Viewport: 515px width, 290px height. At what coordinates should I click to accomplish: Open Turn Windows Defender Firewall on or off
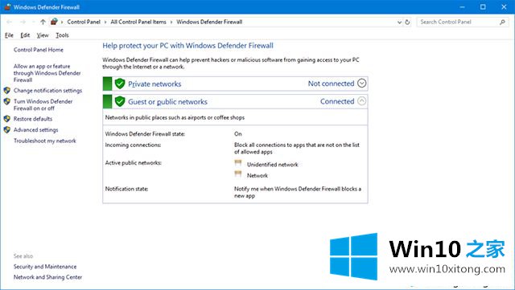click(43, 104)
